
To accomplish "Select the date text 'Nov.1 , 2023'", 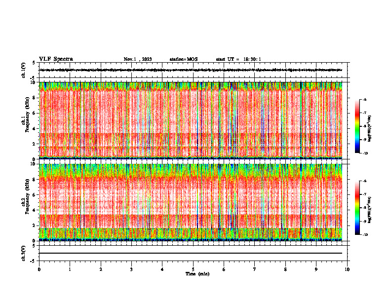I will pyautogui.click(x=138, y=59).
